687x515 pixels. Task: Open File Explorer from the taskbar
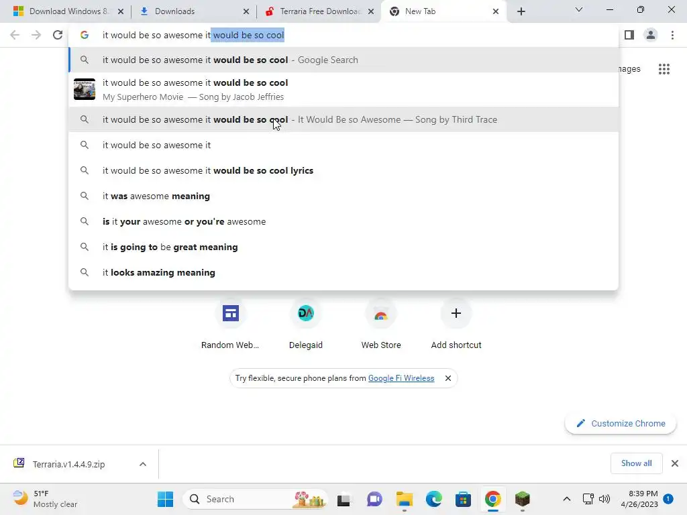click(404, 499)
